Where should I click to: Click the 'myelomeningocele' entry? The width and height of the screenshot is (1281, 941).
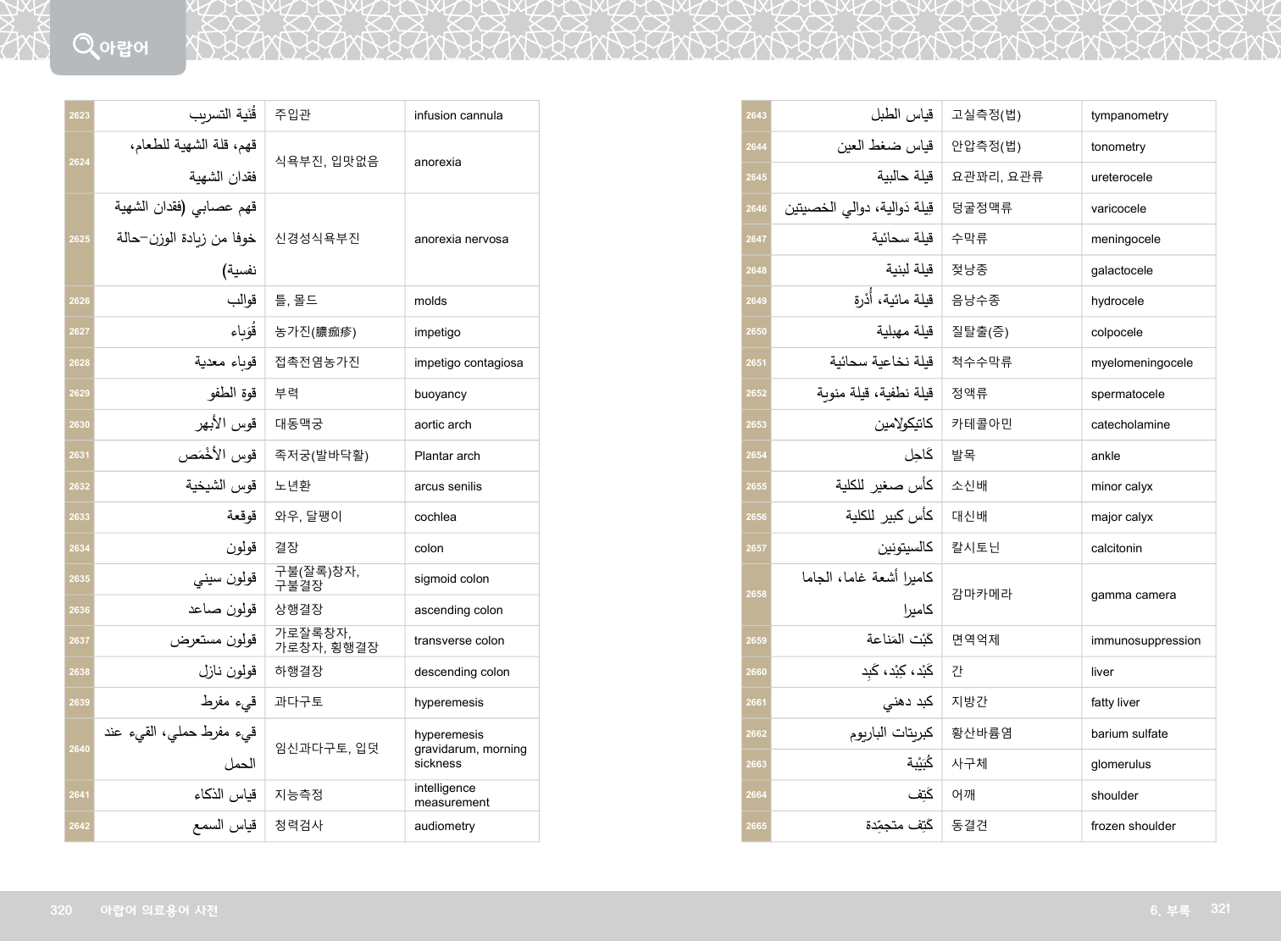(1141, 363)
